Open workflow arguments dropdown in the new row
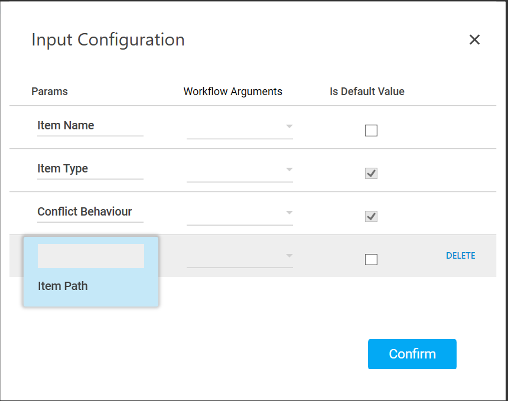The width and height of the screenshot is (508, 401). click(240, 256)
